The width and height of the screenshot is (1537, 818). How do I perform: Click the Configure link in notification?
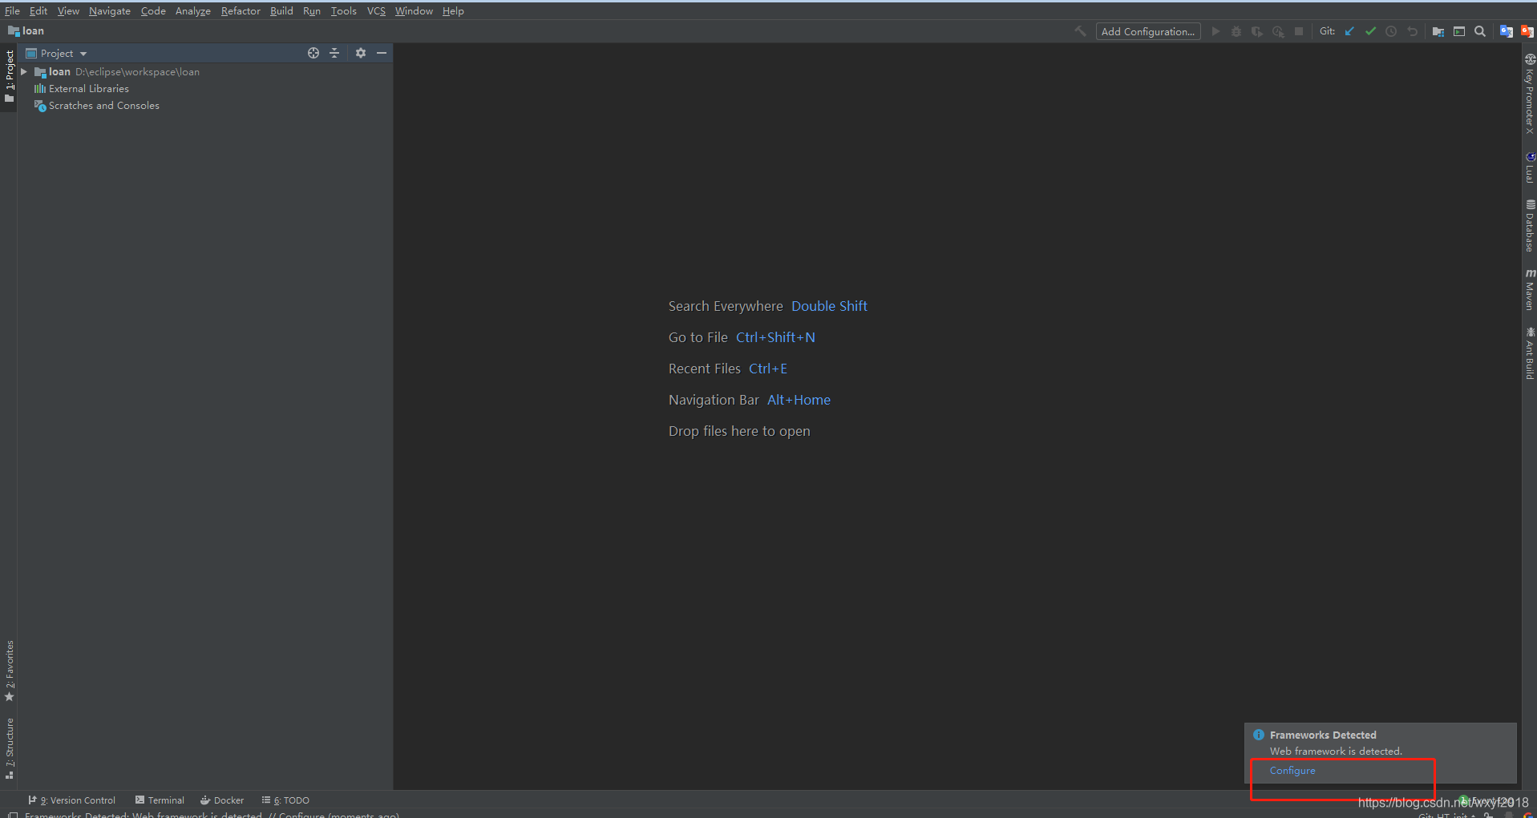click(x=1292, y=771)
